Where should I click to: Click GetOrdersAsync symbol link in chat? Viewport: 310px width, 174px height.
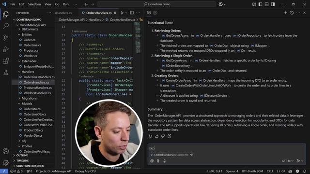pos(175,35)
